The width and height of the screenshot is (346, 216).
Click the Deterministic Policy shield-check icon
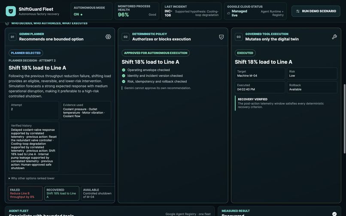[222, 37]
